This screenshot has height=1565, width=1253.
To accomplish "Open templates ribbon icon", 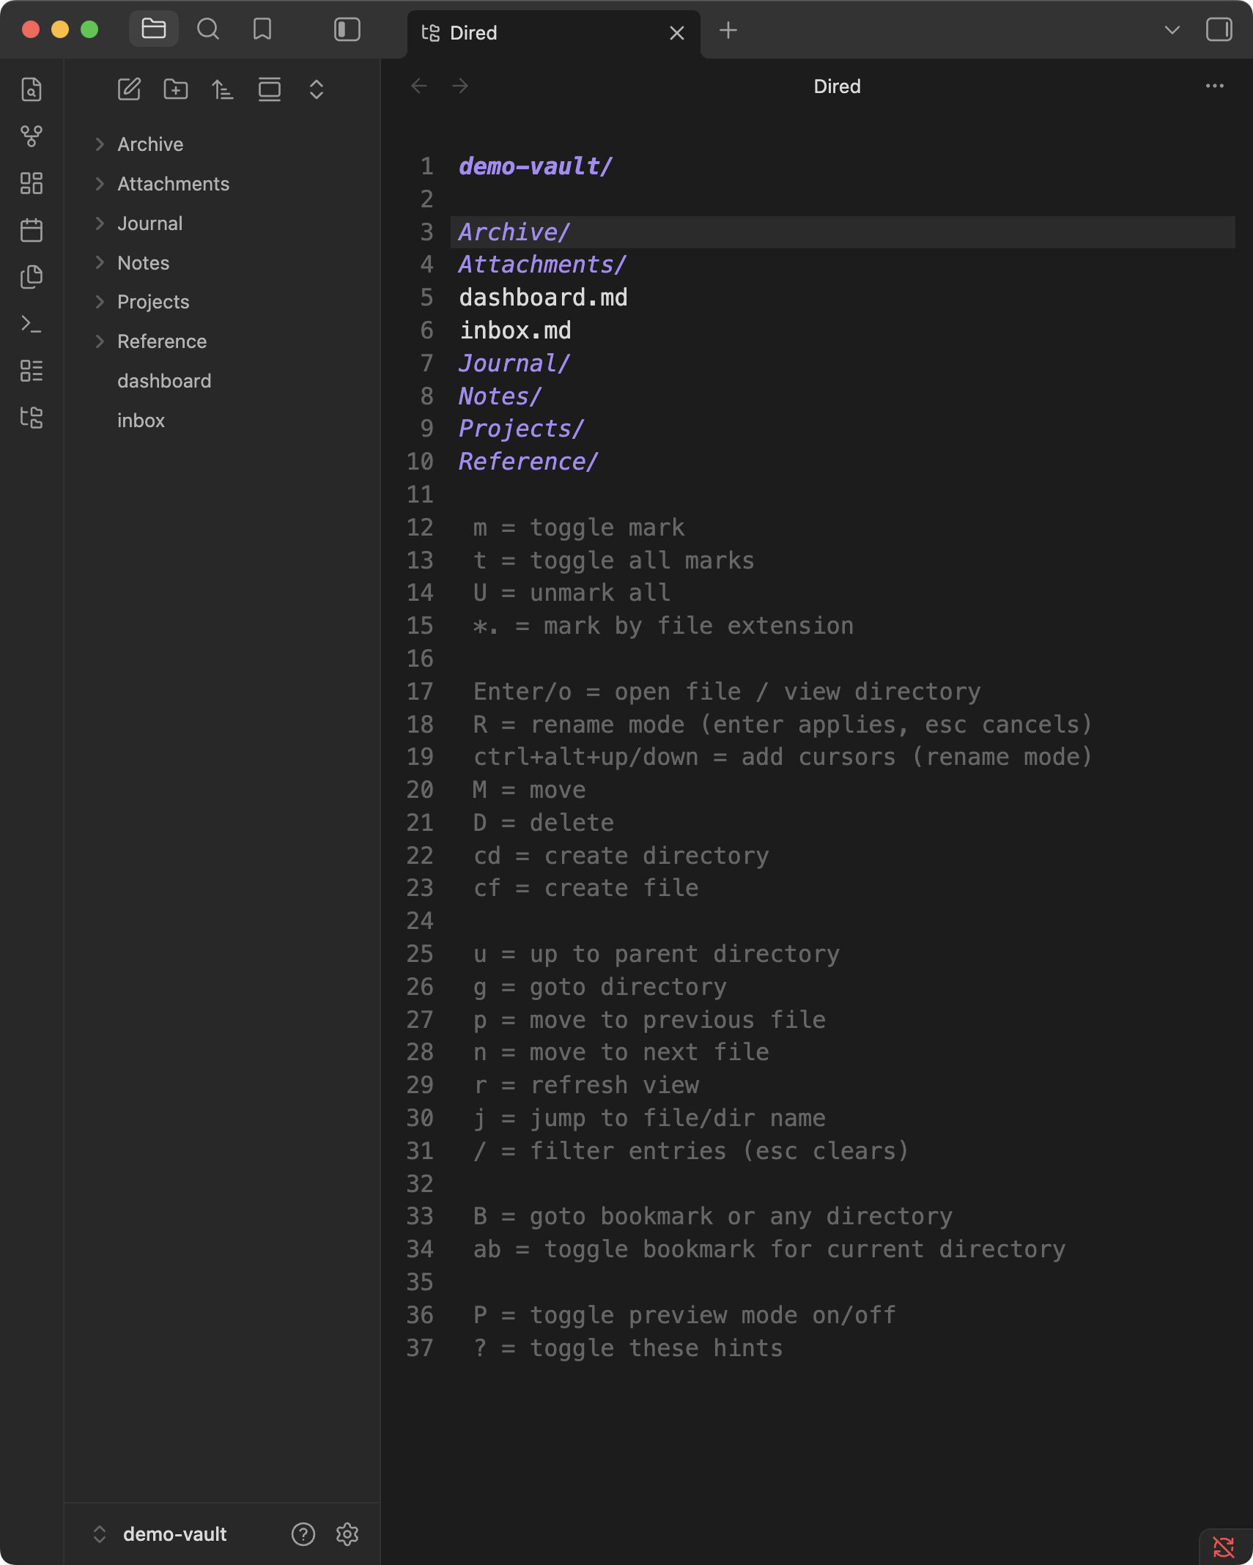I will click(x=32, y=277).
